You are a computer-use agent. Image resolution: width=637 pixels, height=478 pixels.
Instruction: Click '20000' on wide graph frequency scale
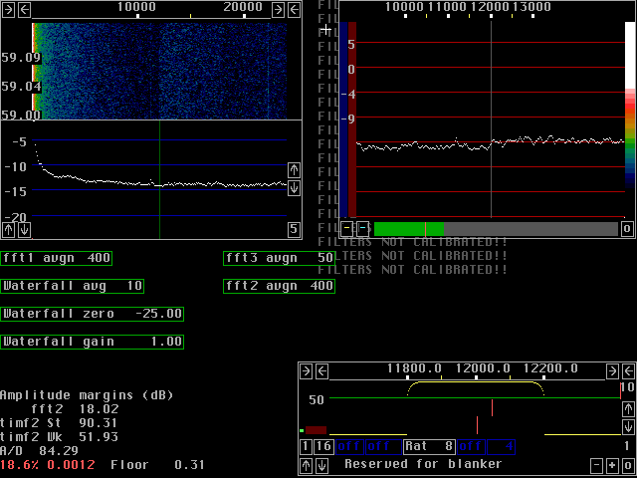click(x=243, y=7)
